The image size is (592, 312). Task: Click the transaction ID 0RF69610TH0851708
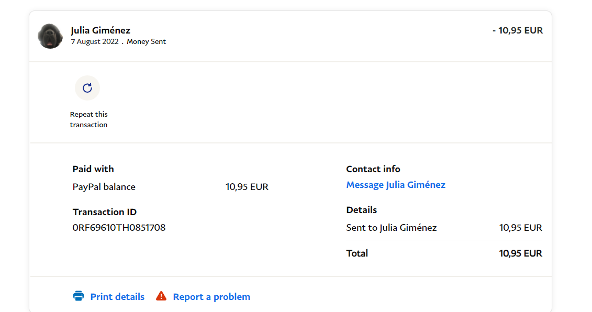119,228
